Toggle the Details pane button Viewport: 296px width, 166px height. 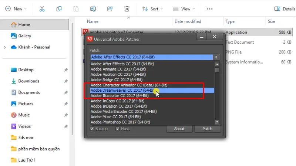click(x=285, y=9)
